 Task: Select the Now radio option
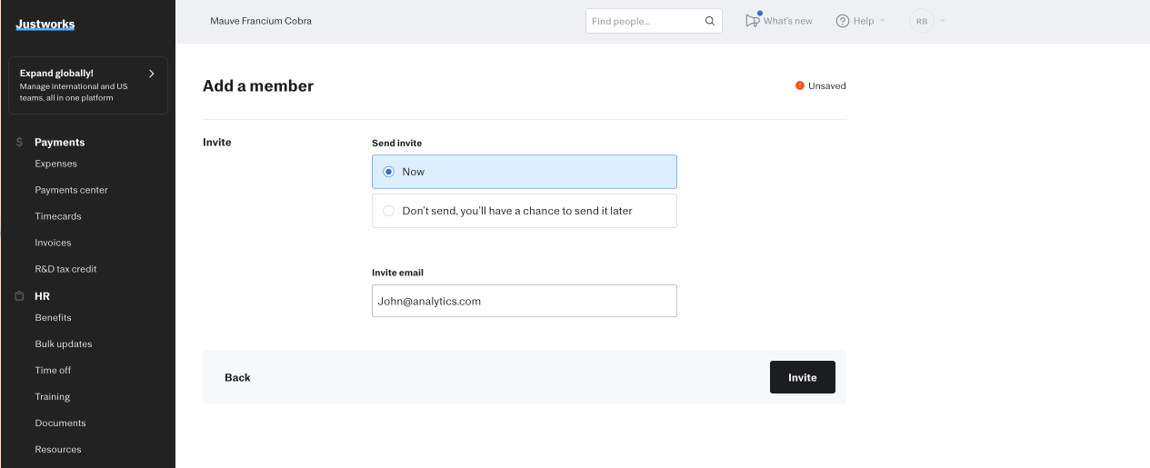click(x=389, y=172)
